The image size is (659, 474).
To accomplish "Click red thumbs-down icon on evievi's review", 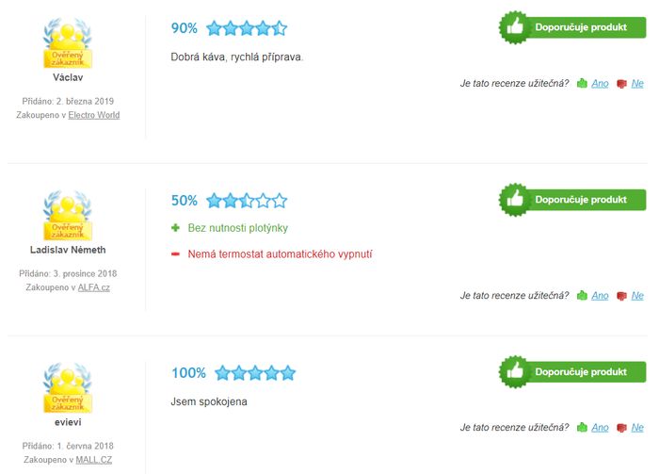I will (x=621, y=428).
